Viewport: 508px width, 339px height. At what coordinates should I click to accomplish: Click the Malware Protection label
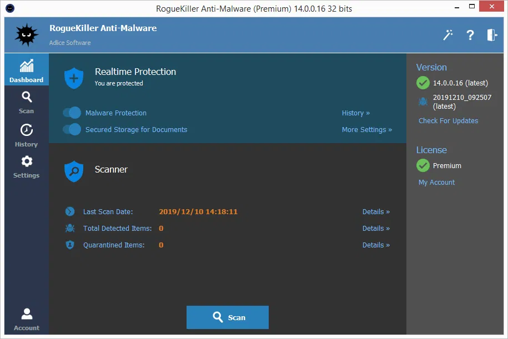click(x=115, y=113)
